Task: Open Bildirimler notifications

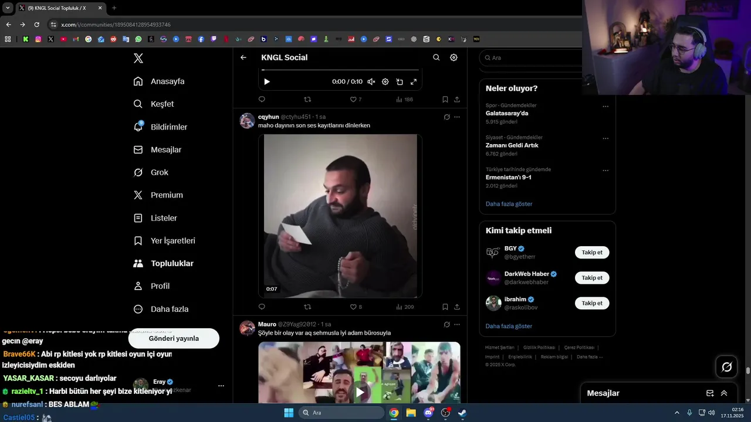Action: 160,127
